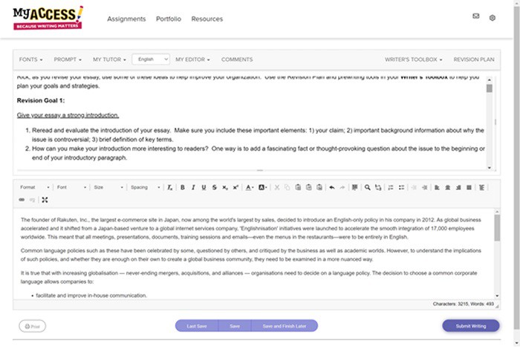
Task: Maximize the editor with fullscreen icon
Action: 45,200
